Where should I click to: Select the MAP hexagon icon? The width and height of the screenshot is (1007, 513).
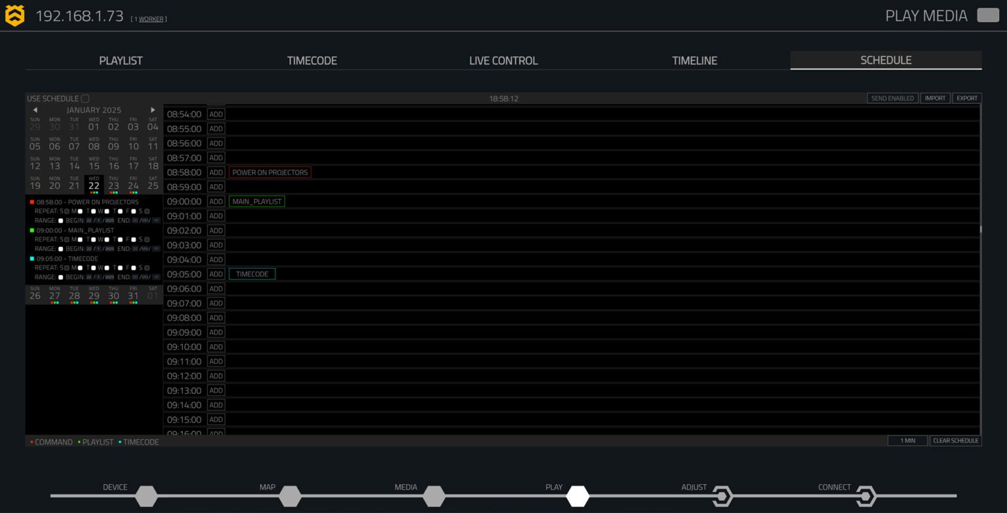290,496
